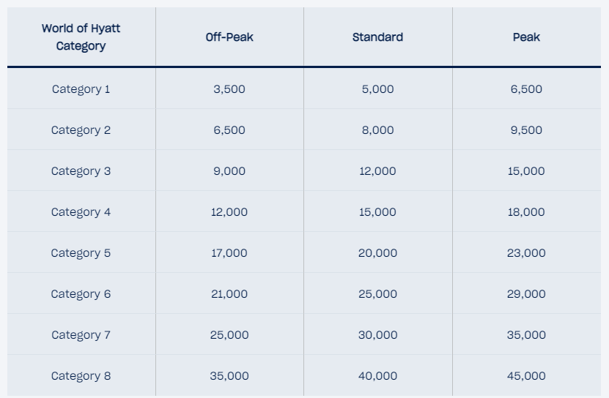Click the Category 4 row label
The image size is (609, 398).
tap(81, 212)
